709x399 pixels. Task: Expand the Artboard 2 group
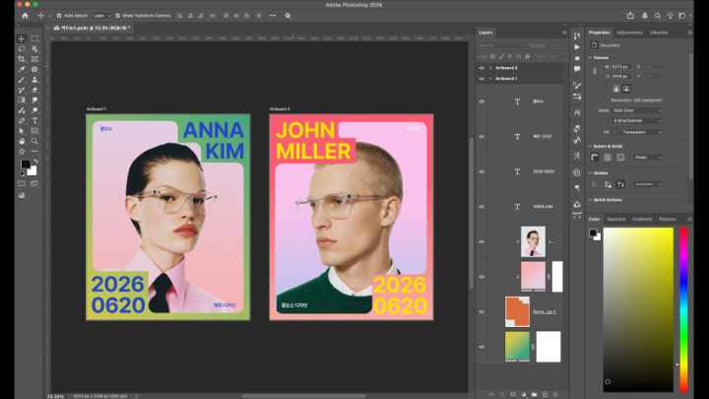coord(490,68)
